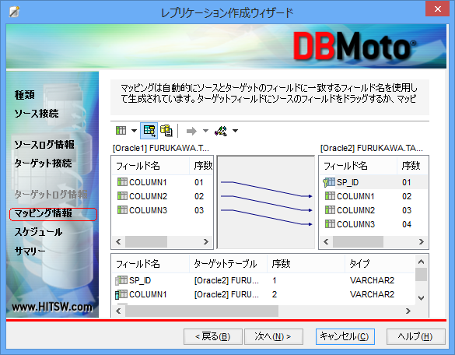Click the copy tables toolbar icon
Viewport: 455px width, 355px height.
pyautogui.click(x=166, y=131)
